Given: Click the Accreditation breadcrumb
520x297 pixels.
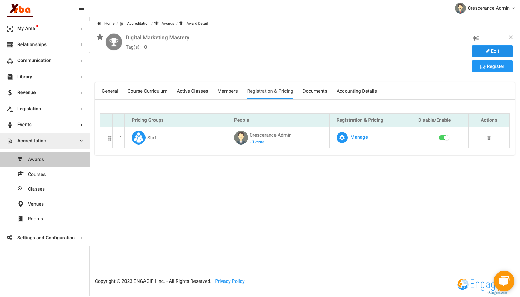Looking at the screenshot, I should (138, 23).
